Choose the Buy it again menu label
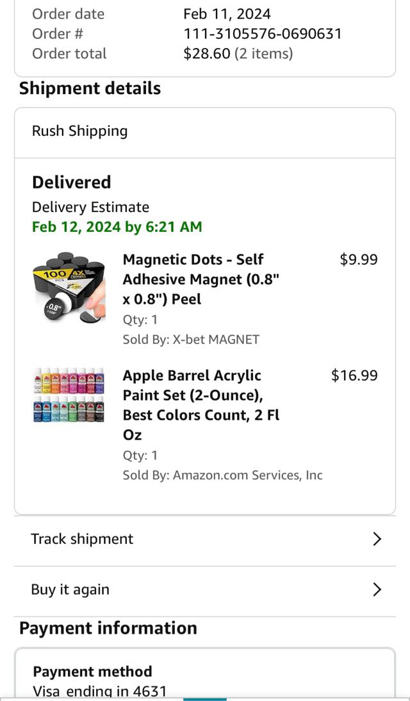410x701 pixels. (x=70, y=590)
